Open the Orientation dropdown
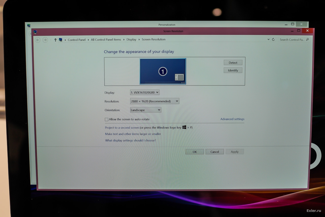This screenshot has width=325, height=217. point(145,110)
